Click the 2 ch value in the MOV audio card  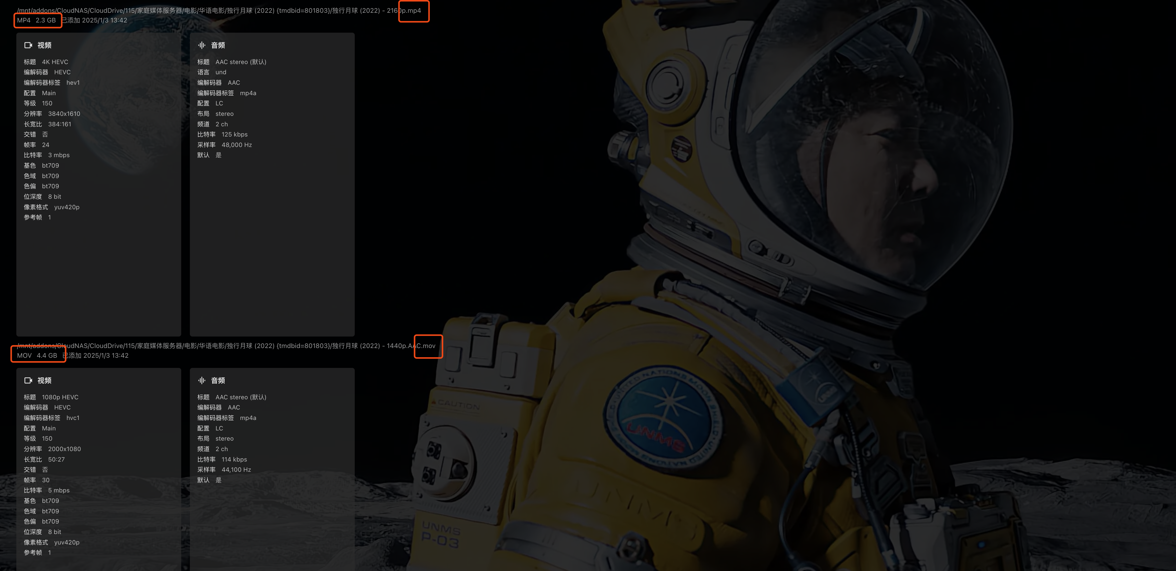pyautogui.click(x=222, y=449)
